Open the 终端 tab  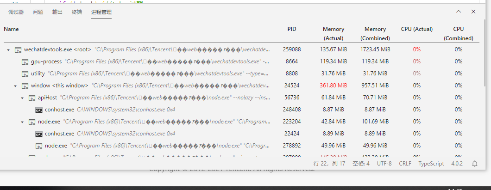(x=77, y=12)
